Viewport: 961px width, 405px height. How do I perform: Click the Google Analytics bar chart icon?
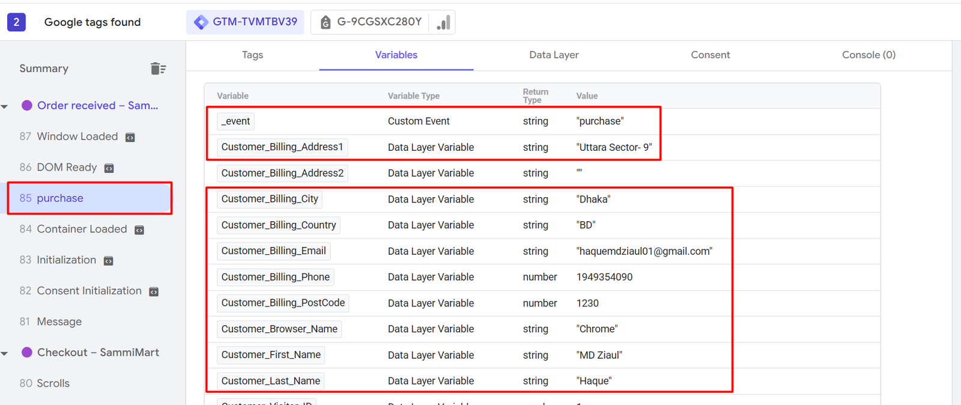coord(443,23)
